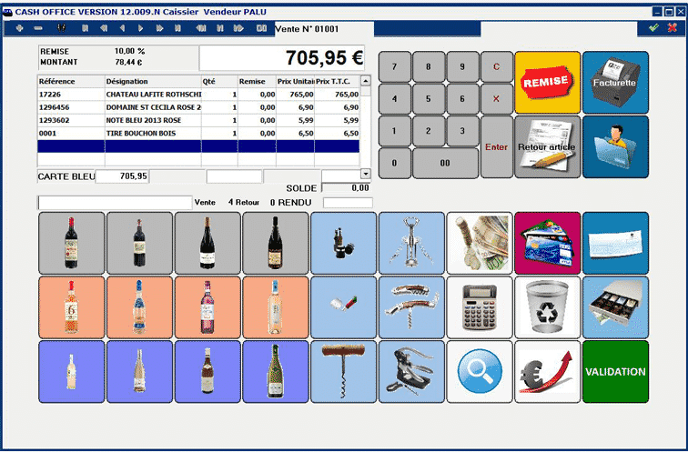Click Retour article button
Viewport: 688px width, 452px height.
pyautogui.click(x=547, y=146)
